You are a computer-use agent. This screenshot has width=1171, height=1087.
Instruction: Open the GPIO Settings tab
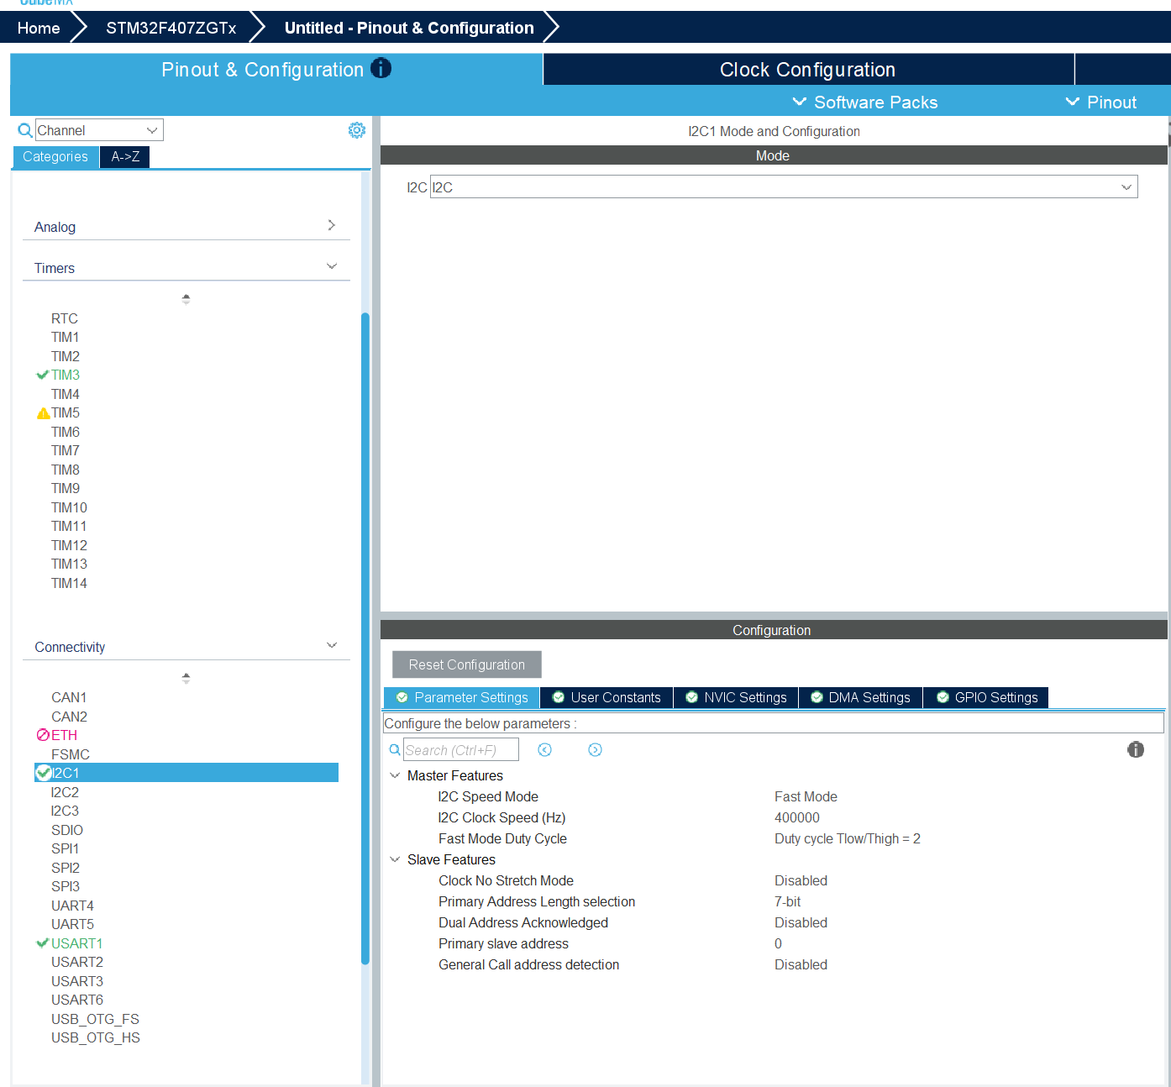tap(986, 698)
